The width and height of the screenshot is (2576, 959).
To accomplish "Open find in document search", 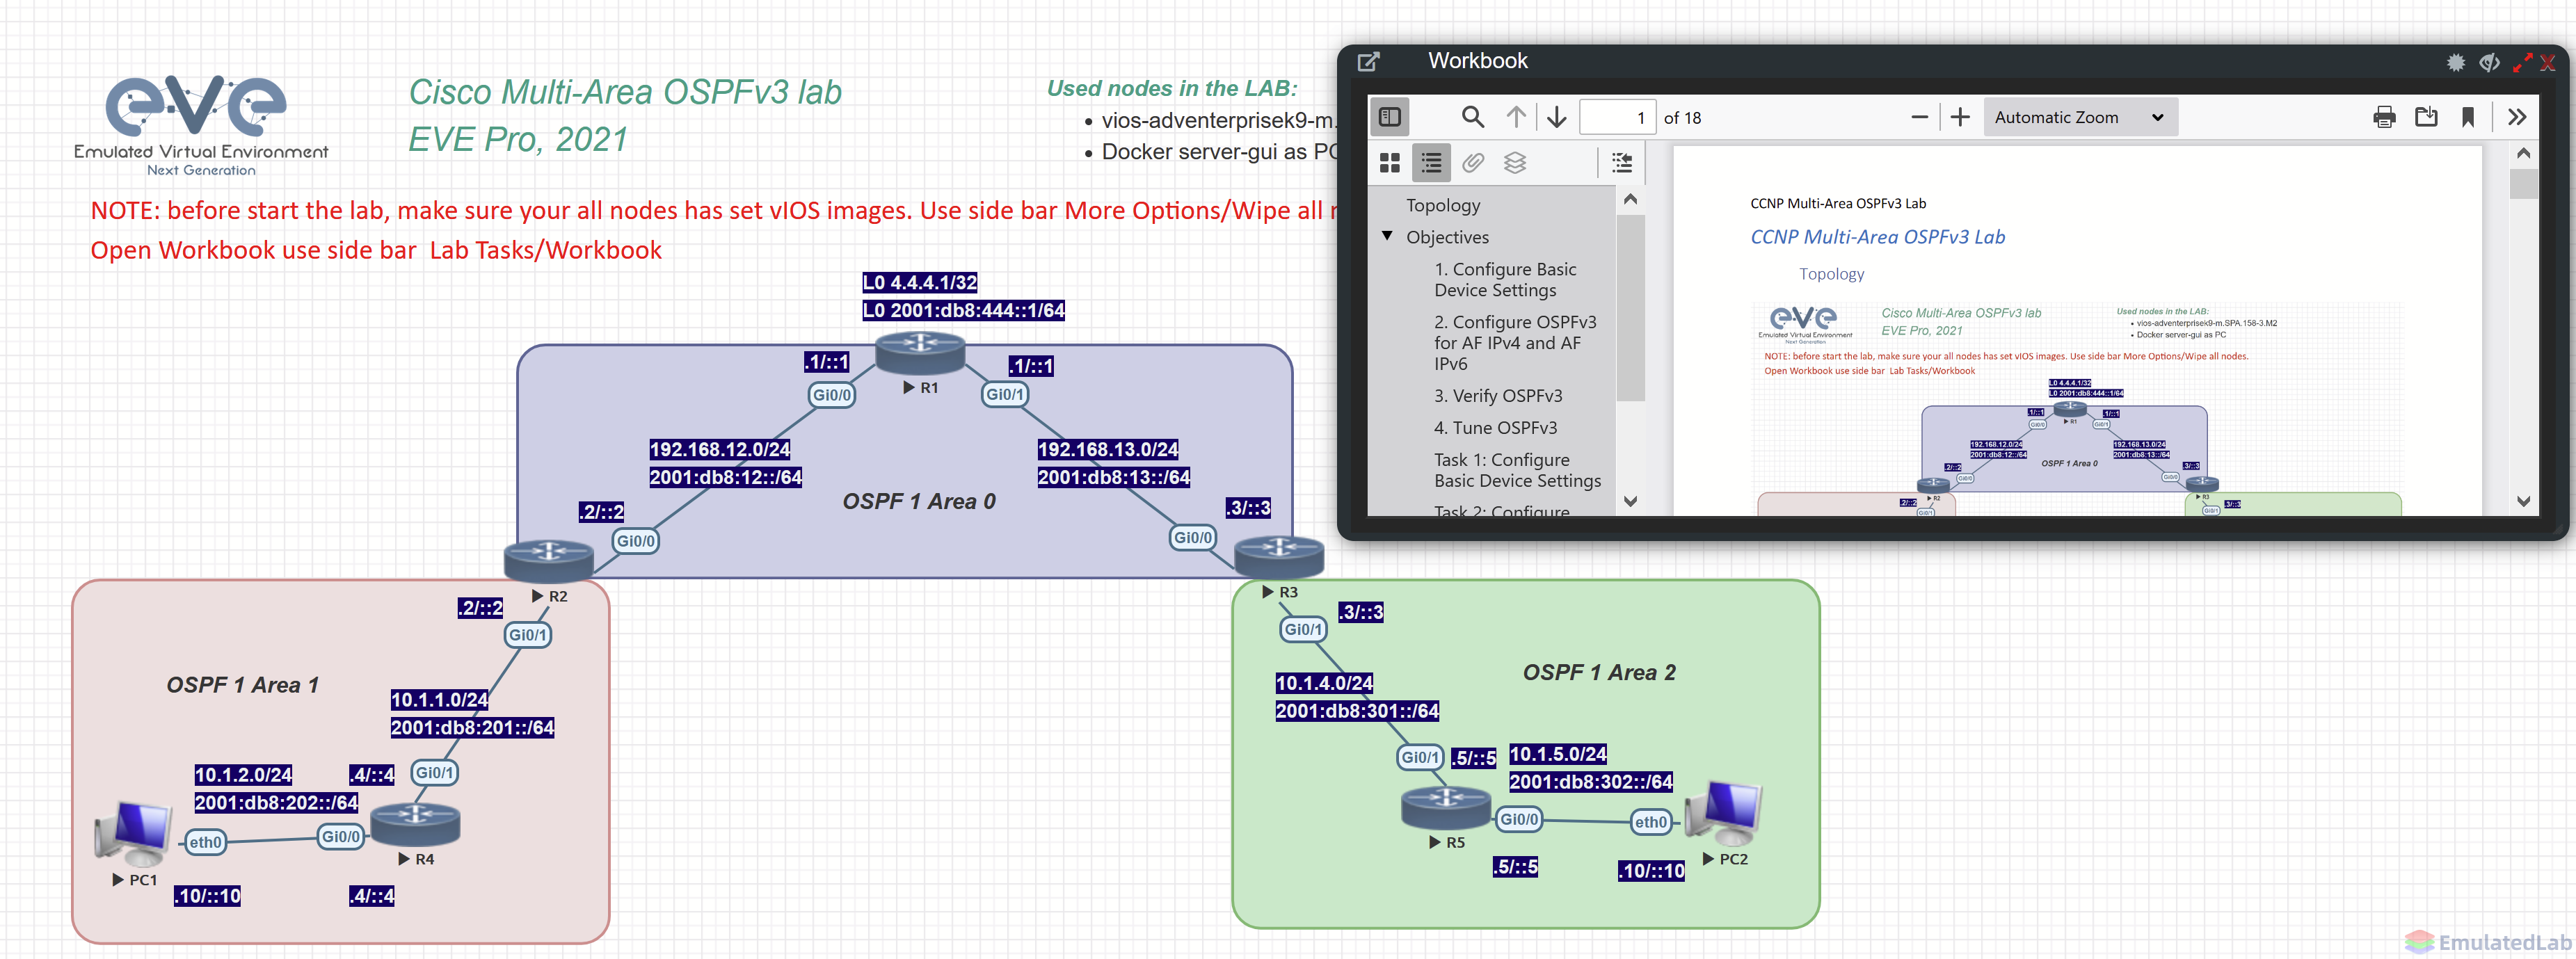I will 1472,117.
